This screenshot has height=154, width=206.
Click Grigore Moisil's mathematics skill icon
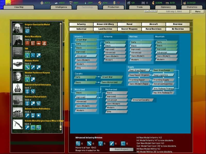(27, 31)
